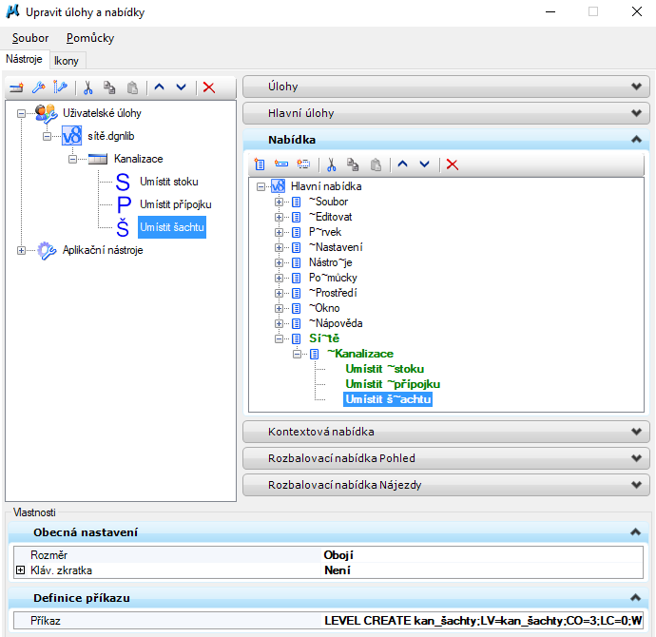Click move up arrow in Nabídka toolbar
This screenshot has height=637, width=656.
pos(402,164)
